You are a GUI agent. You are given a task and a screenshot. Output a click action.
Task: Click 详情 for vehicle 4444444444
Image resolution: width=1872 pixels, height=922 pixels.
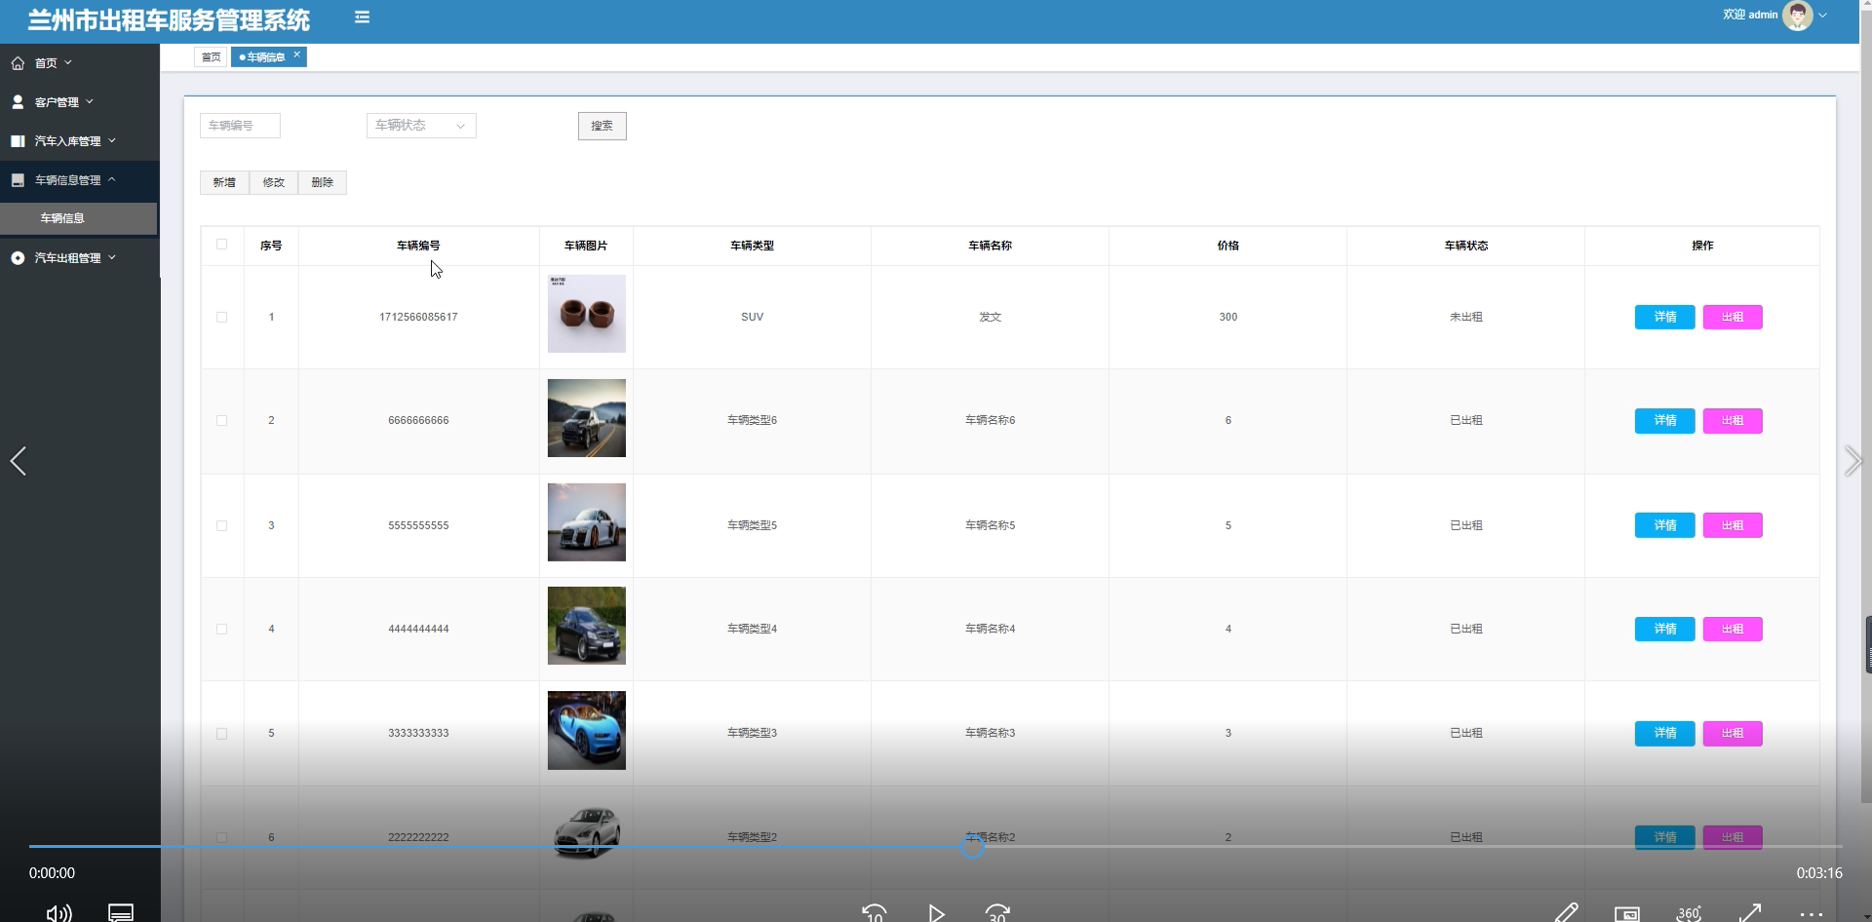coord(1665,630)
